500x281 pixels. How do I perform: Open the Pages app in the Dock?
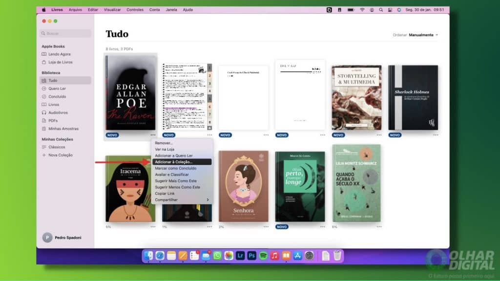(x=183, y=256)
